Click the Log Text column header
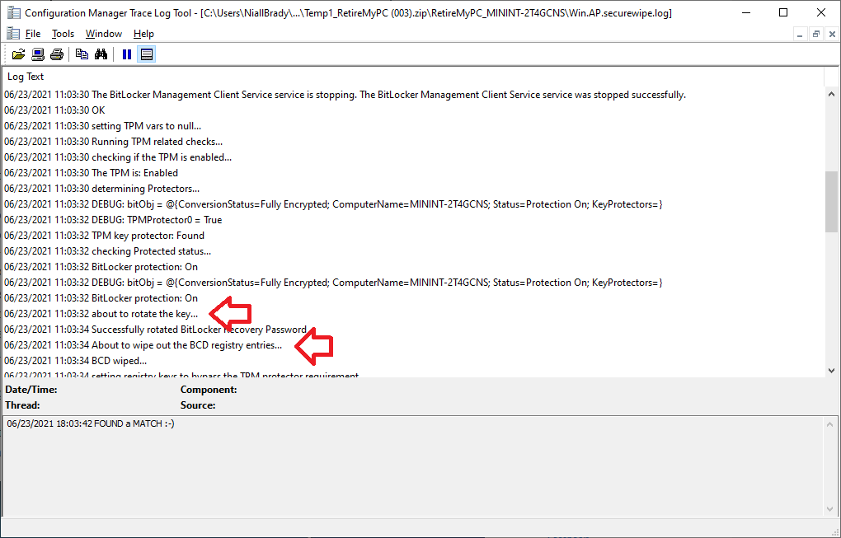841x538 pixels. (x=413, y=77)
